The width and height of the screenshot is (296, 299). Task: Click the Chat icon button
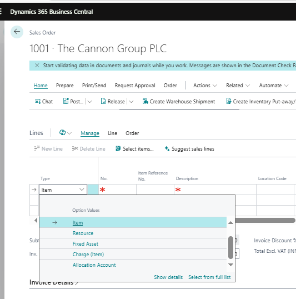click(x=38, y=101)
